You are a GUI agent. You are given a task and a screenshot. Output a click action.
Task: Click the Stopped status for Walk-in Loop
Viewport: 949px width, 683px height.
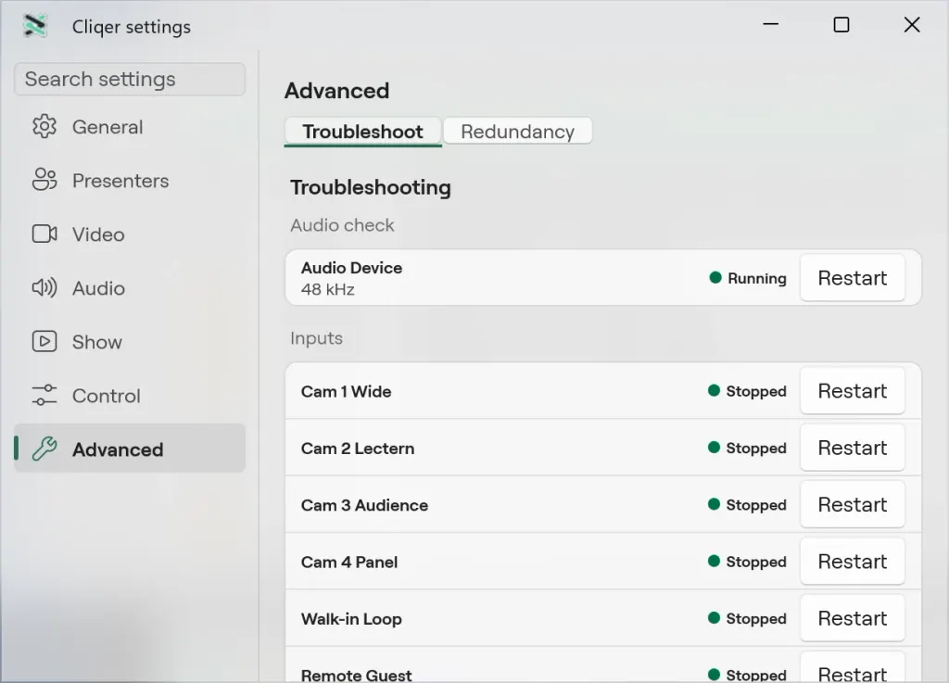[756, 619]
